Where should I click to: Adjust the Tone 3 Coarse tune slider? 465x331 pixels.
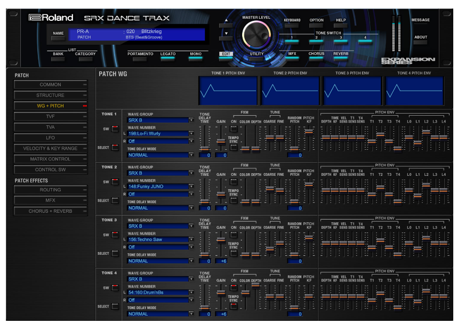coord(270,249)
